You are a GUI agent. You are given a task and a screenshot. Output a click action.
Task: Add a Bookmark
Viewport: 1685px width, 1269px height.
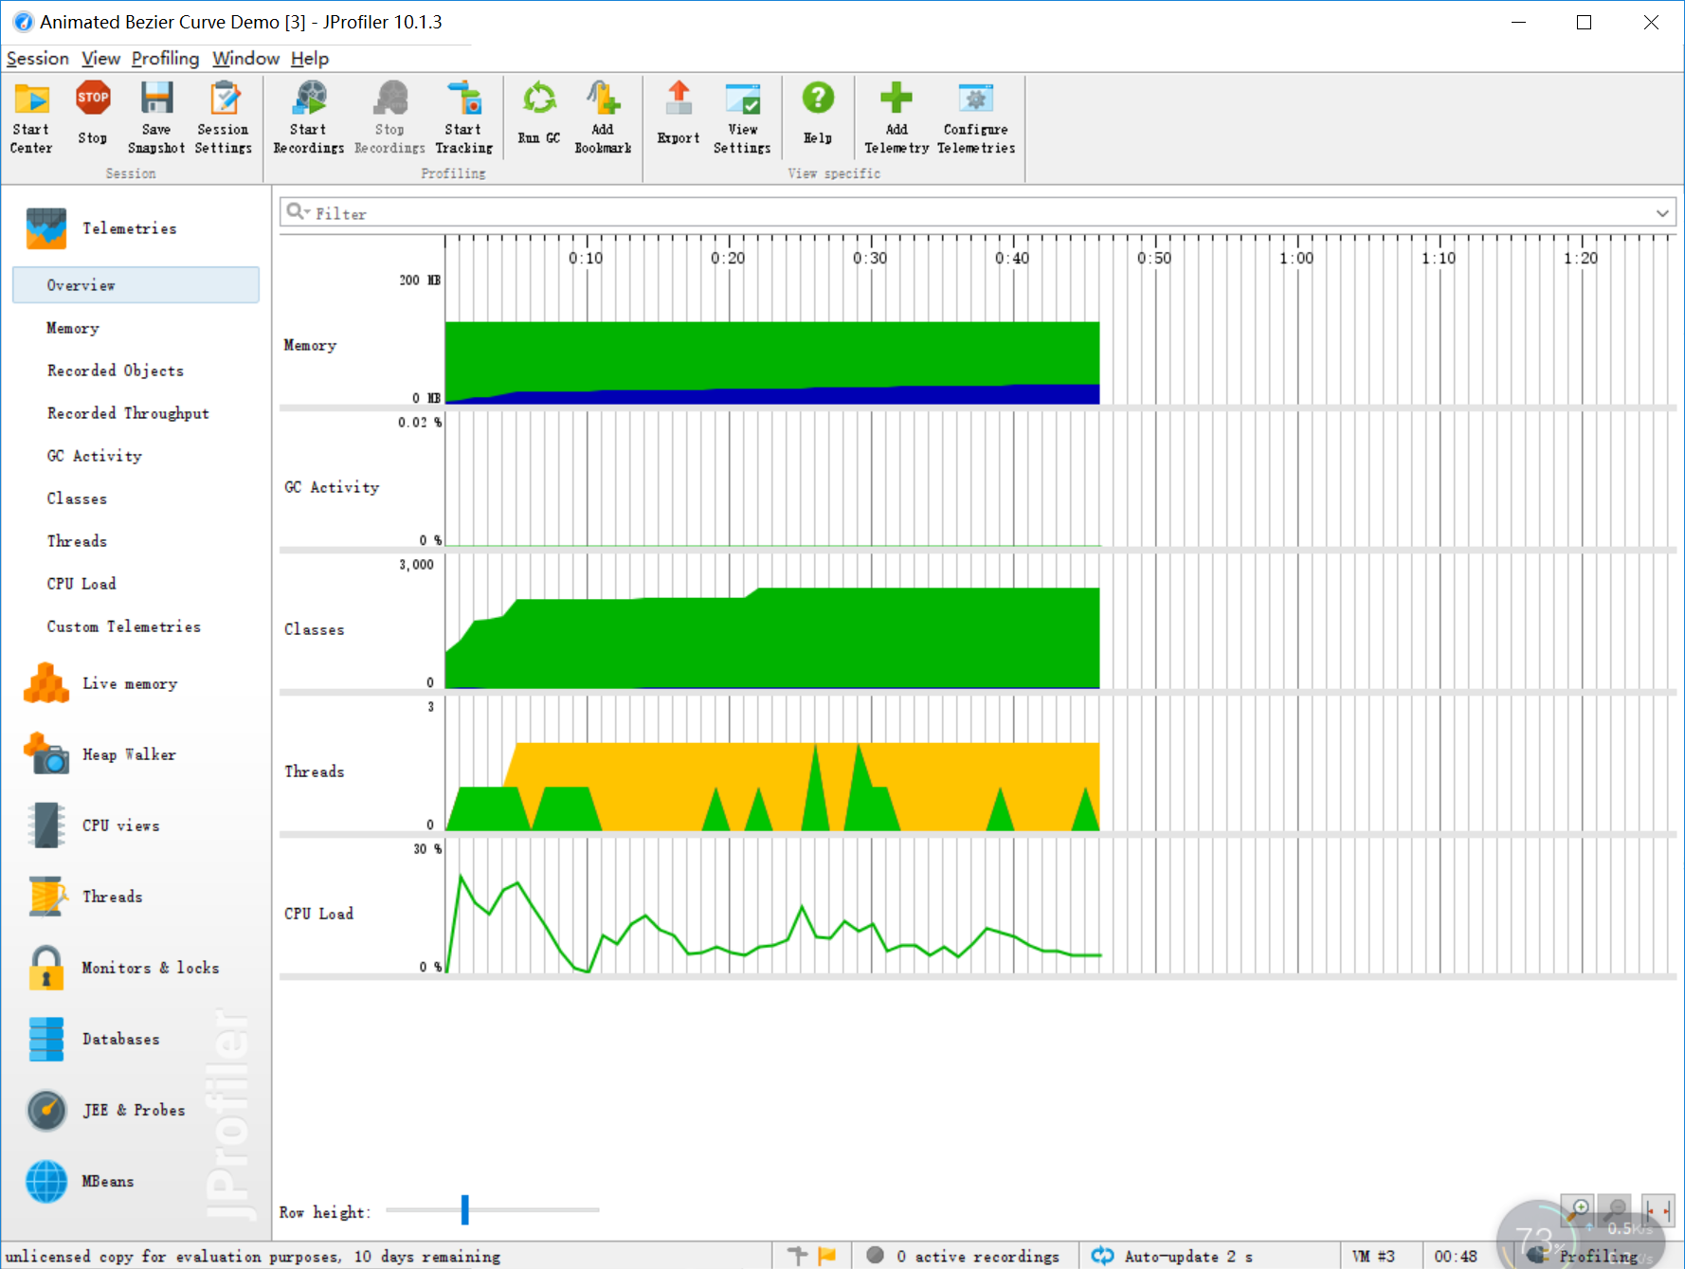coord(603,118)
